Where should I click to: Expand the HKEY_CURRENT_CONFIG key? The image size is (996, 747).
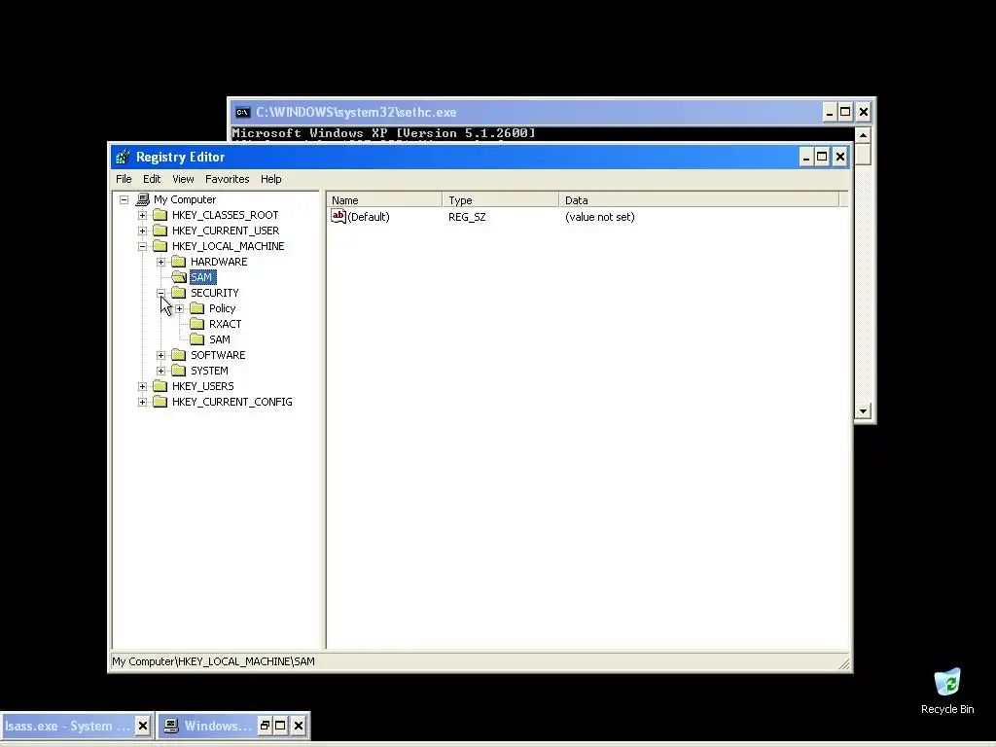pyautogui.click(x=142, y=402)
